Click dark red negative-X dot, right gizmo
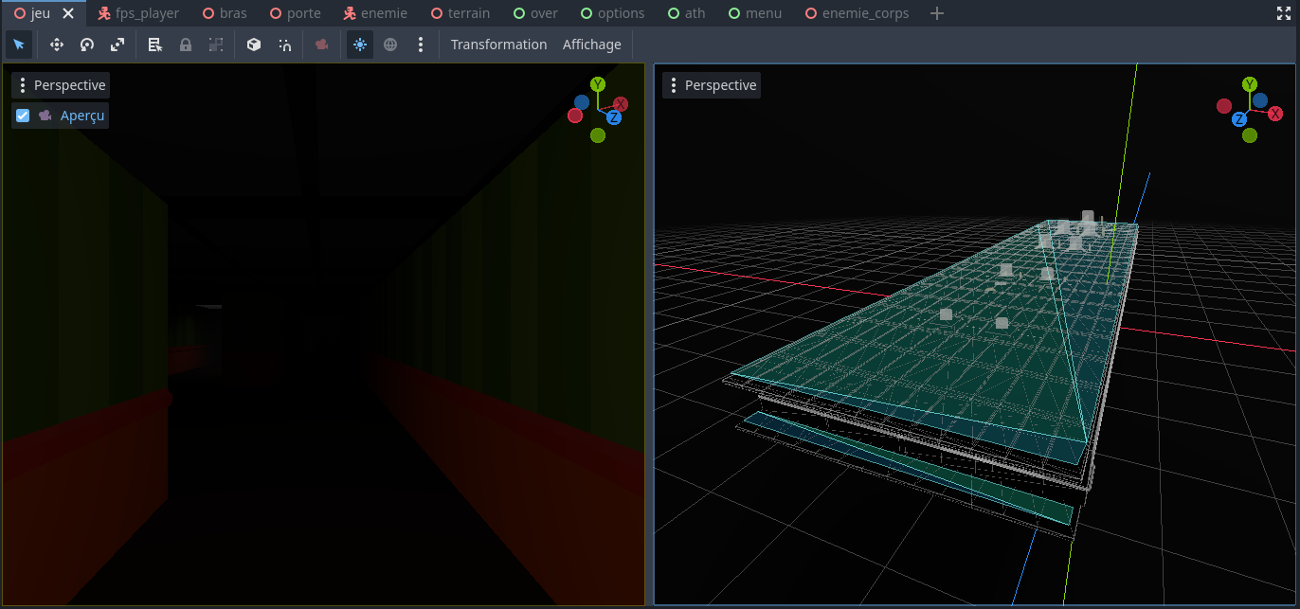Screen dimensions: 1300x609 [x=1224, y=106]
